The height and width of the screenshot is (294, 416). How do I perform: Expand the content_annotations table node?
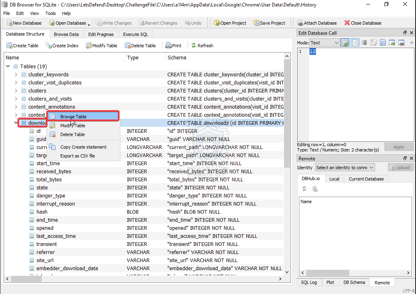(16, 107)
